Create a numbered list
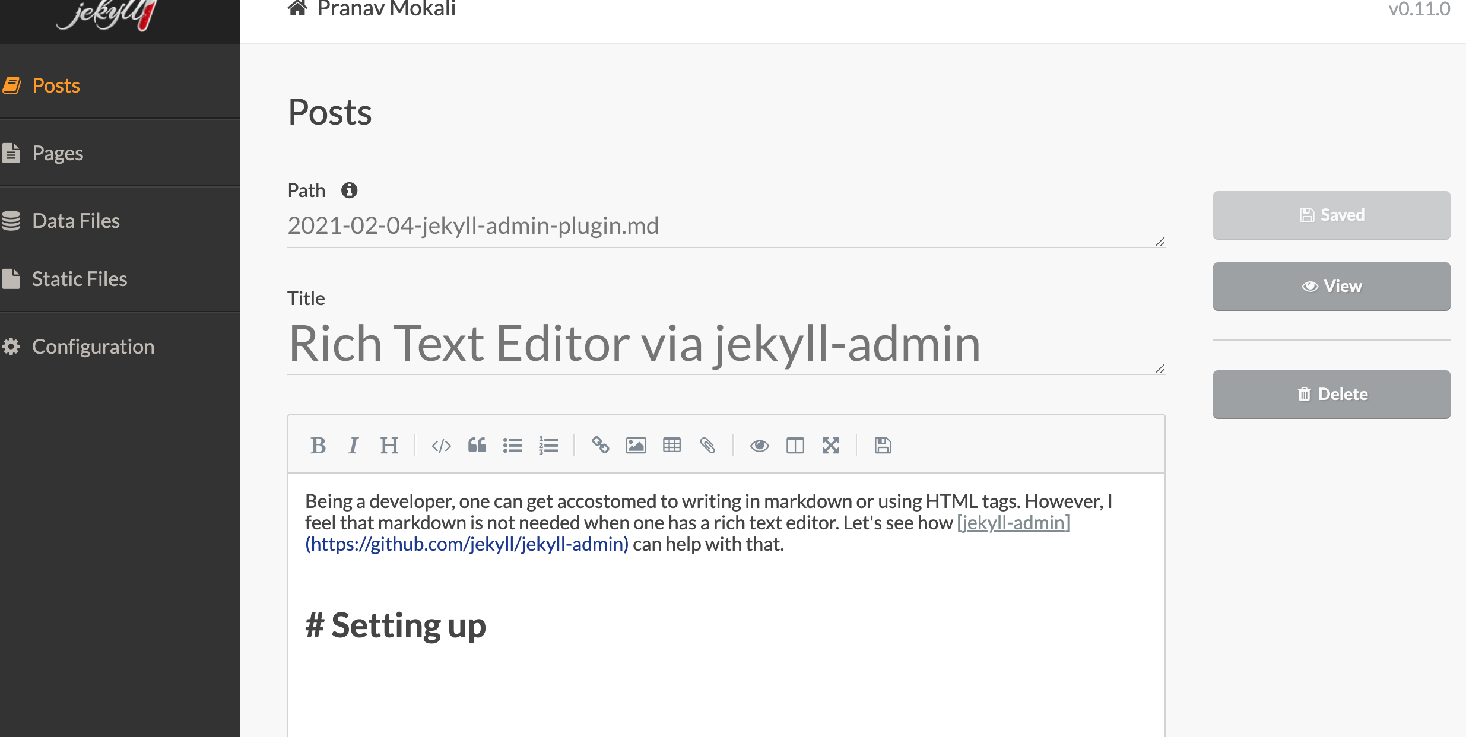This screenshot has height=737, width=1466. pyautogui.click(x=548, y=446)
